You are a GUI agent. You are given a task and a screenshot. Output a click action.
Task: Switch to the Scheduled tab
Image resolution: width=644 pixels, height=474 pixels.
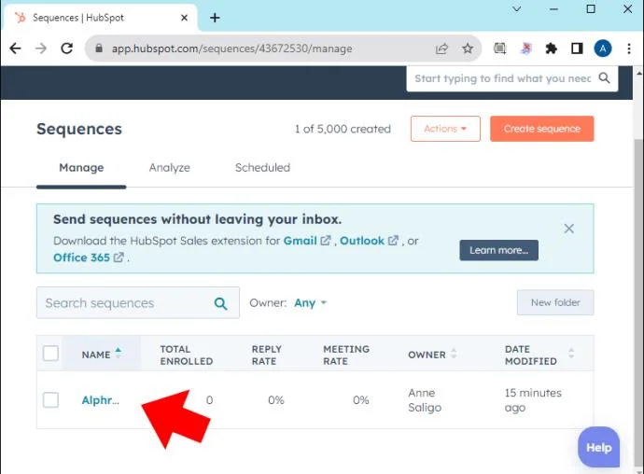tap(262, 168)
